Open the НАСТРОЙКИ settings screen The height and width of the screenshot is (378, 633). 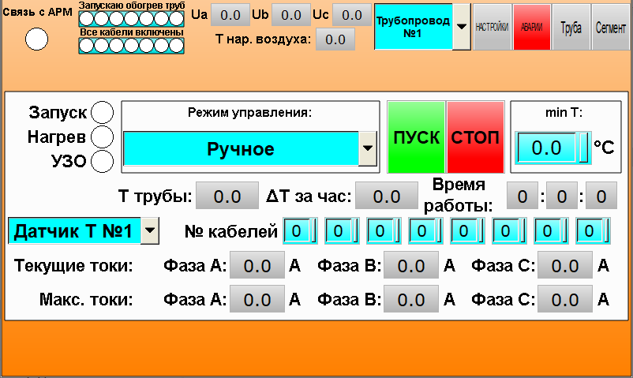492,26
